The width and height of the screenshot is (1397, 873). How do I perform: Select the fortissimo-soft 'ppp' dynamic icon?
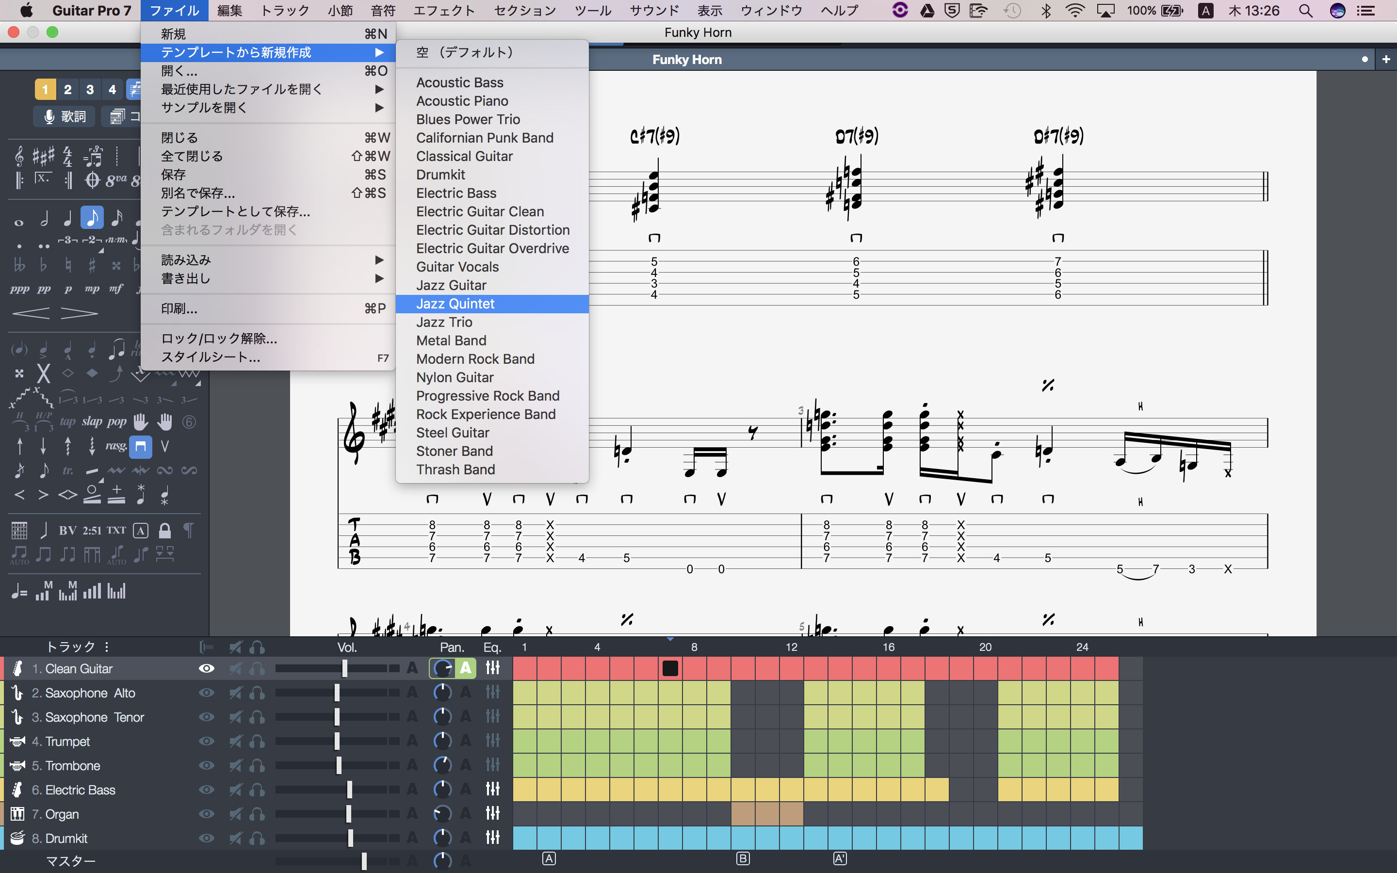click(19, 289)
